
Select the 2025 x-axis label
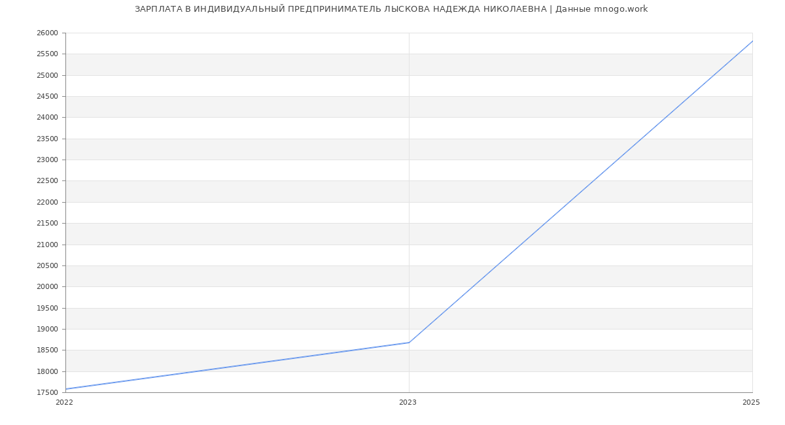(x=750, y=402)
